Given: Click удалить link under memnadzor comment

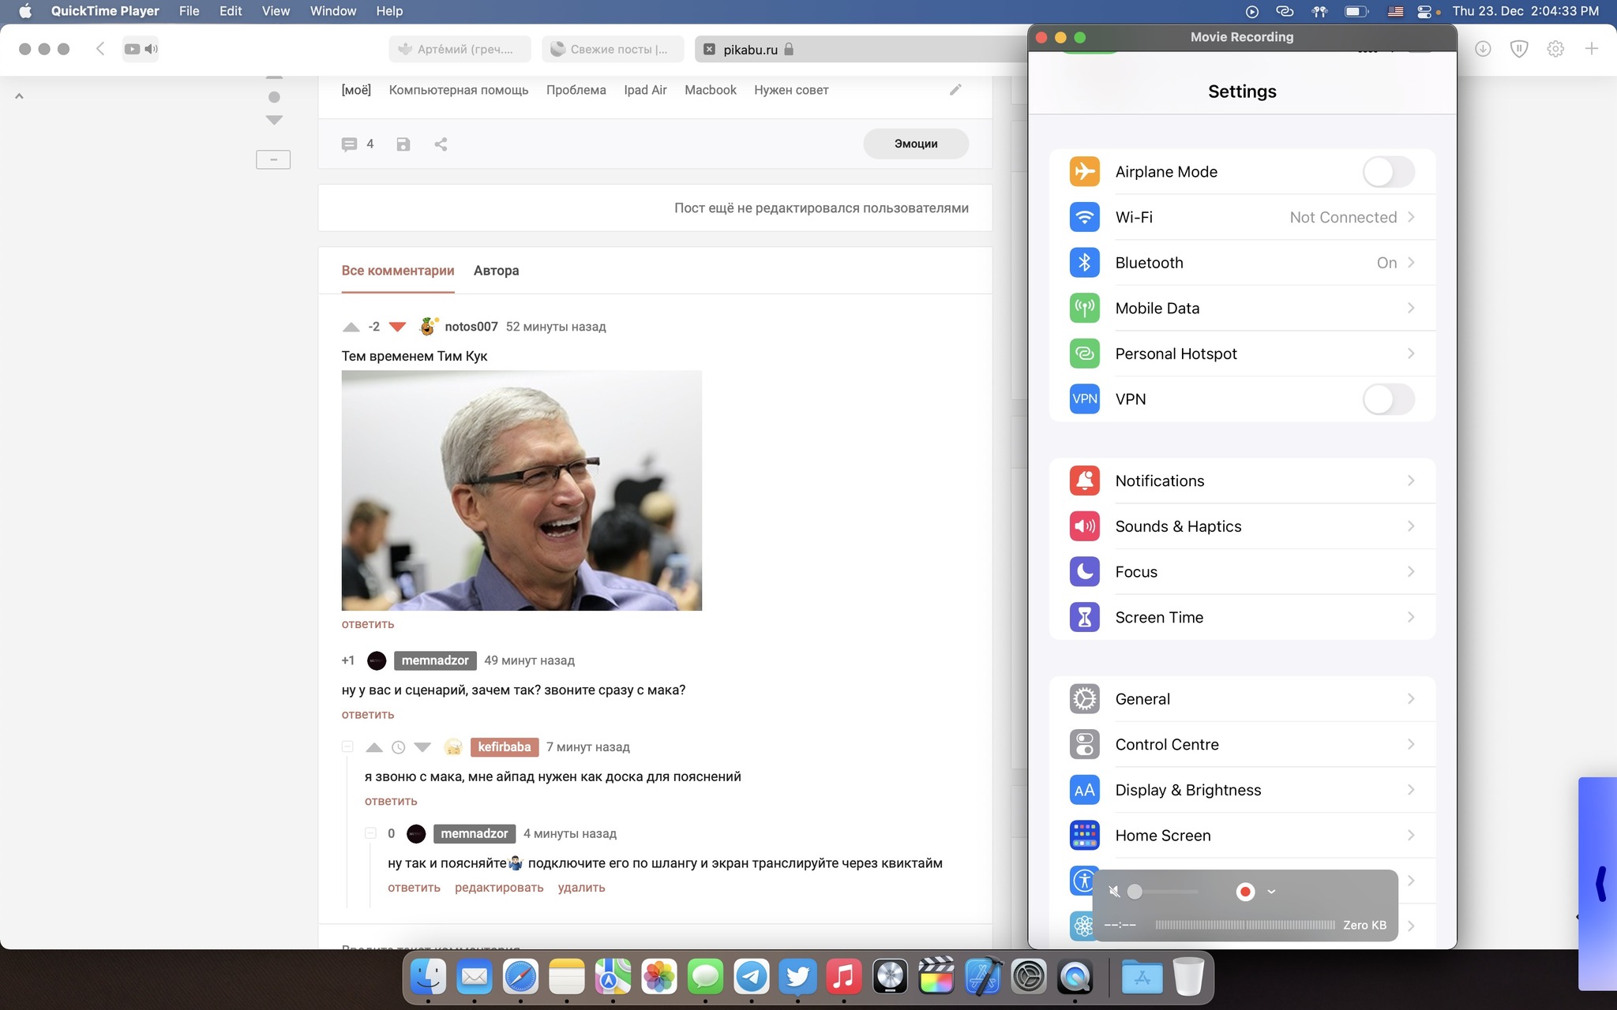Looking at the screenshot, I should click(x=581, y=888).
